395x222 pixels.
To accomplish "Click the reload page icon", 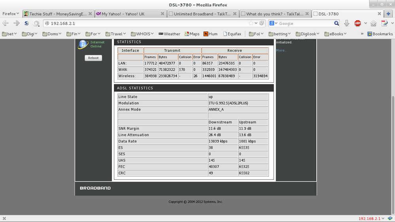I will coord(262,23).
